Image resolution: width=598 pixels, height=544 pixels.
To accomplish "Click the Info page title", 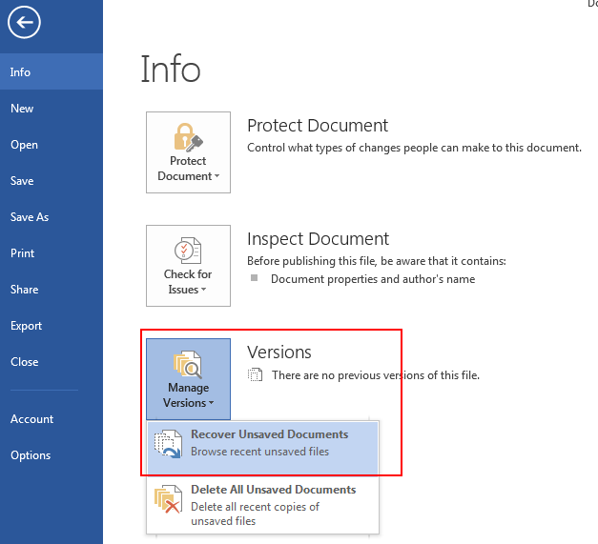I will click(x=171, y=69).
